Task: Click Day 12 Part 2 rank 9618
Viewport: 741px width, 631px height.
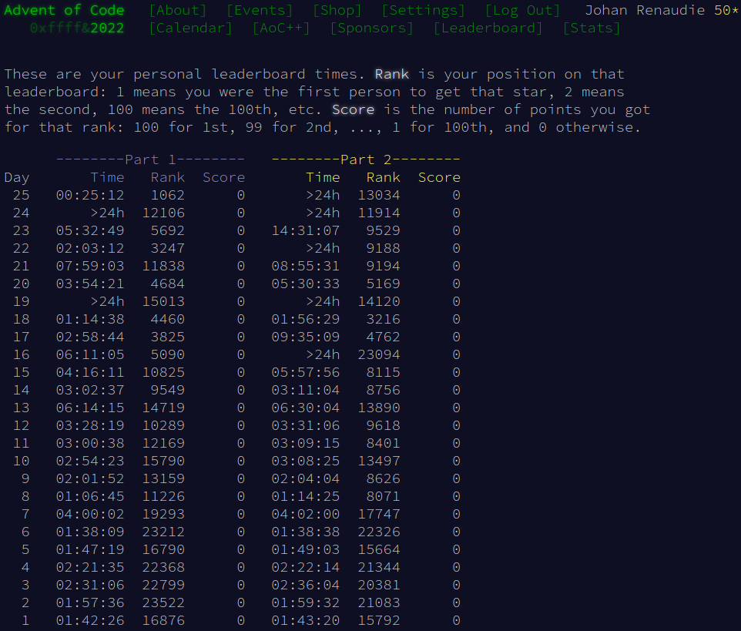Action: [384, 425]
